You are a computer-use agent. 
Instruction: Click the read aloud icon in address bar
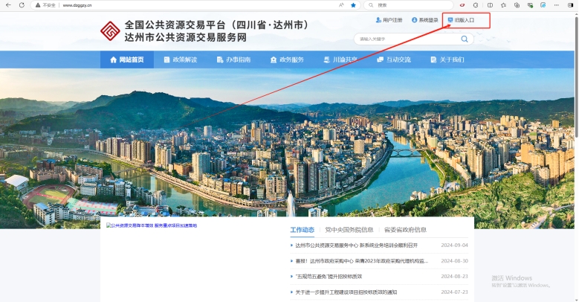(x=341, y=4)
